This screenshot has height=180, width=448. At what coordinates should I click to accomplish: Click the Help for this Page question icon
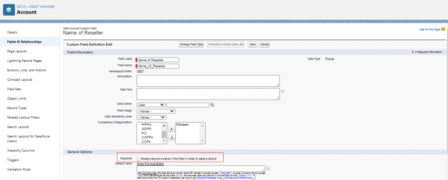(443, 29)
